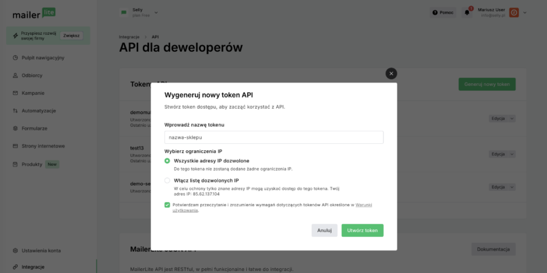Click the Zwiększ upgrade button

coord(72,36)
